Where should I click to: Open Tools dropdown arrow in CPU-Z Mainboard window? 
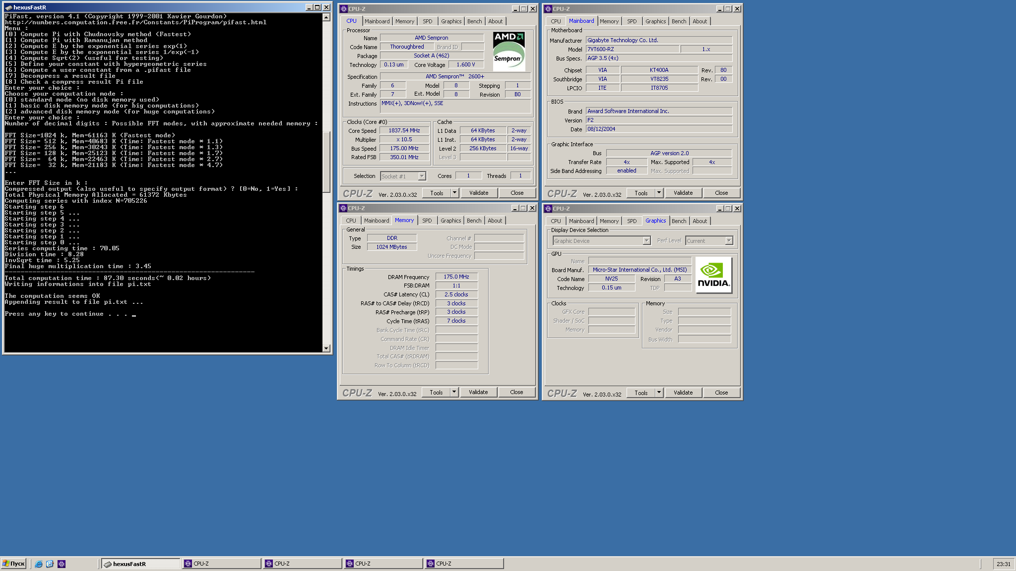click(x=659, y=193)
